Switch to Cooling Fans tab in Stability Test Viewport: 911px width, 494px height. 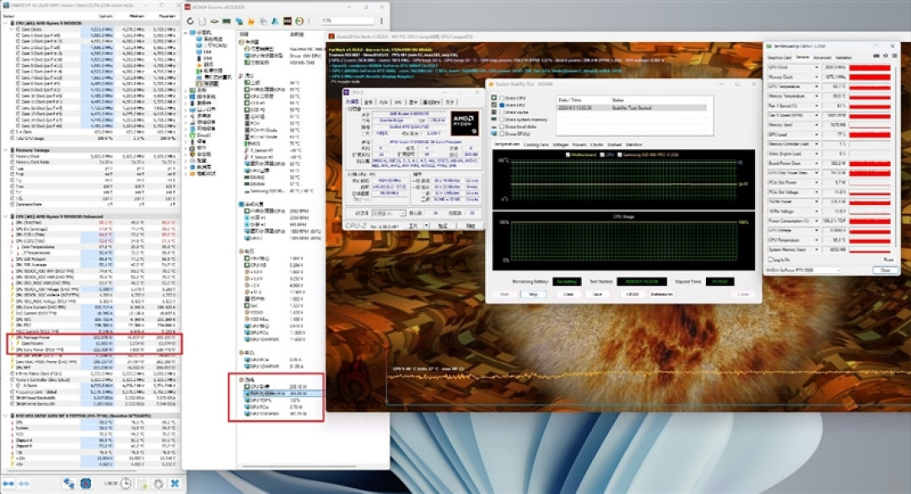pos(536,144)
